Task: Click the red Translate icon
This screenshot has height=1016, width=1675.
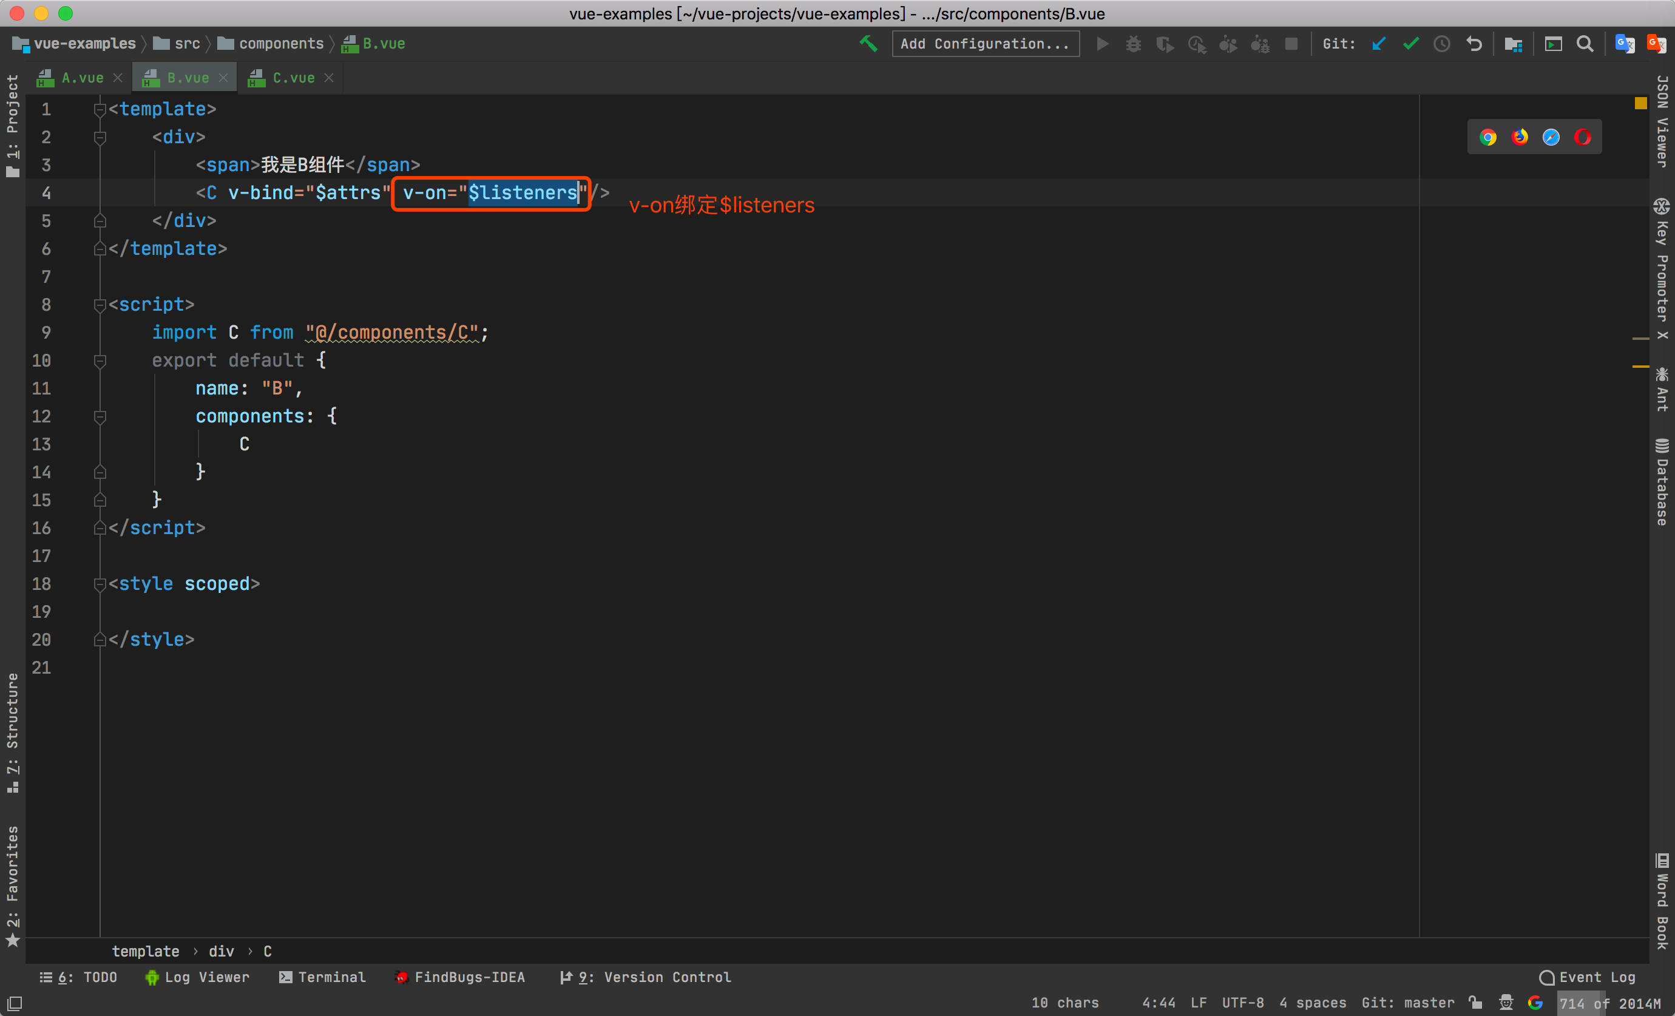Action: [1657, 44]
